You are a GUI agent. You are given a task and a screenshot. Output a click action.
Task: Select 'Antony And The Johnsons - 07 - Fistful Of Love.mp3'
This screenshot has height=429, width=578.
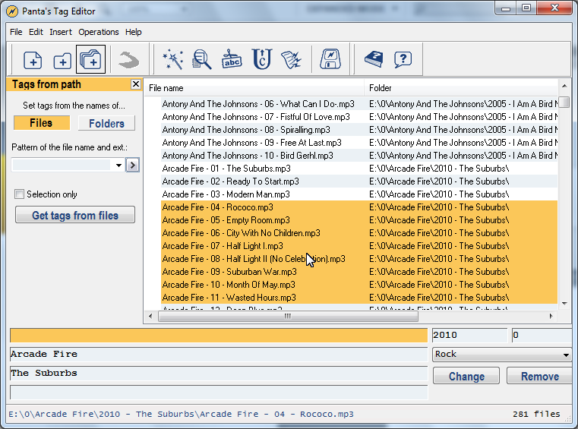click(x=359, y=117)
